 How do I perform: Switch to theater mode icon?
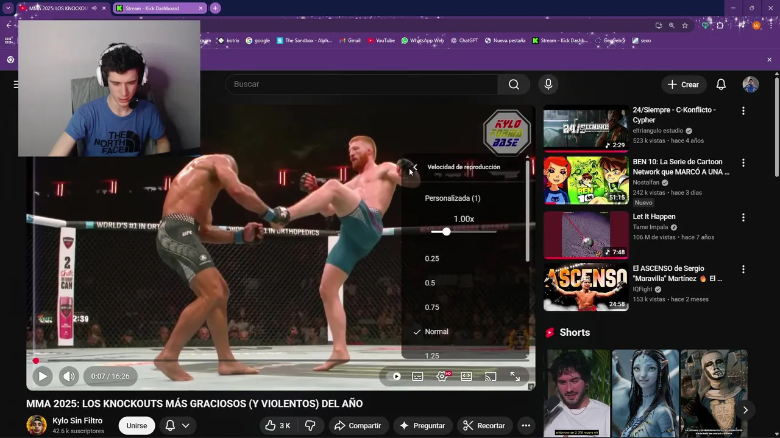click(x=466, y=377)
